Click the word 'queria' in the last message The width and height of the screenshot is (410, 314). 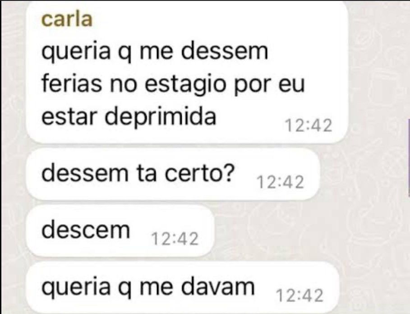click(x=76, y=288)
